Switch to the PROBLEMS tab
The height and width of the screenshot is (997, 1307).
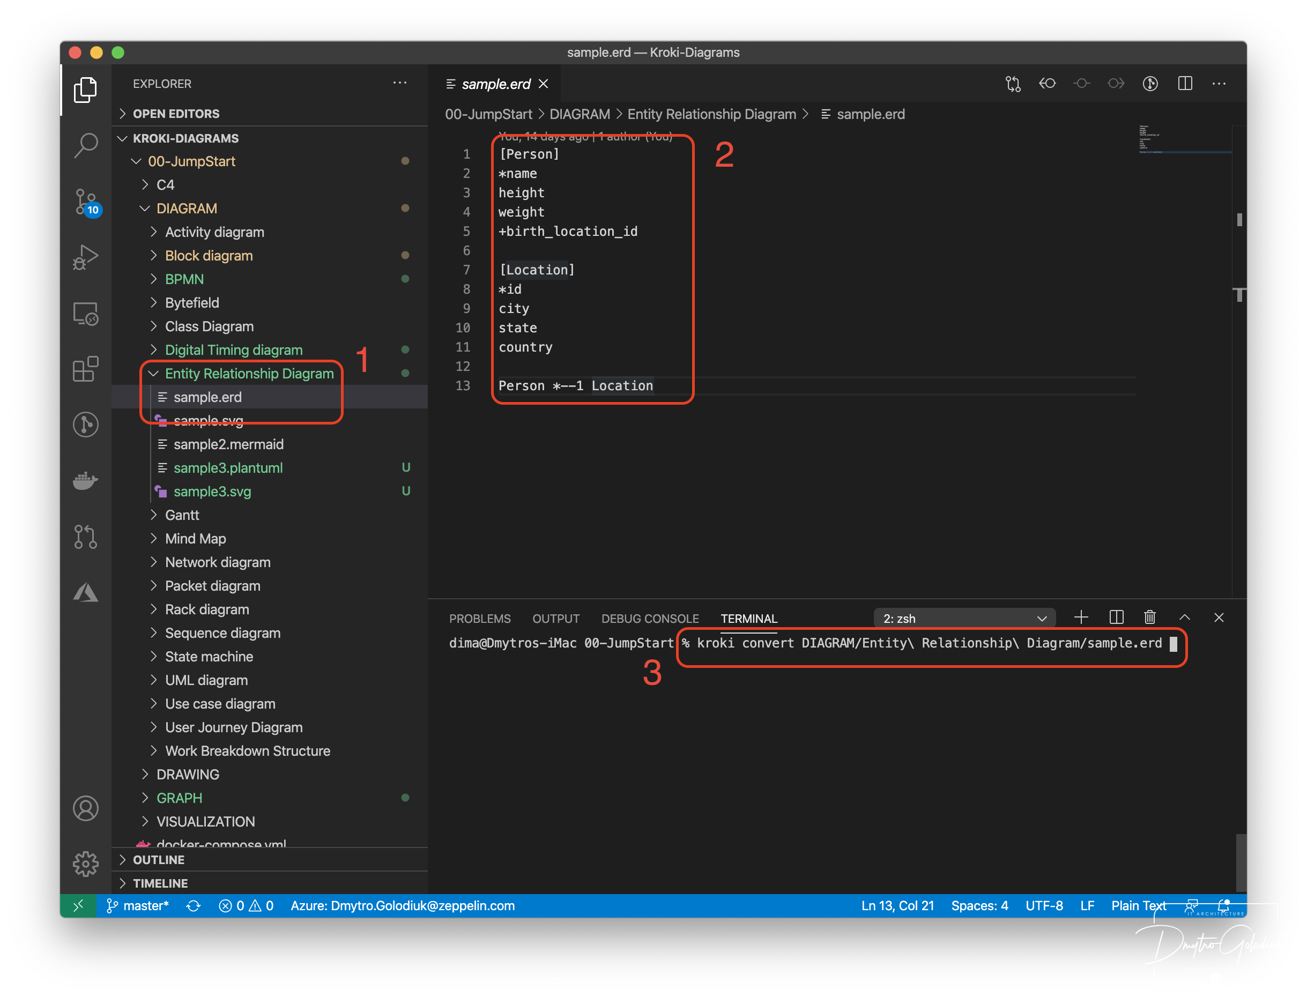(x=480, y=619)
